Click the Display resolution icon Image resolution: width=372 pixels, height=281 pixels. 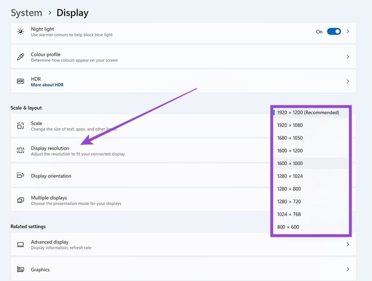[x=20, y=150]
